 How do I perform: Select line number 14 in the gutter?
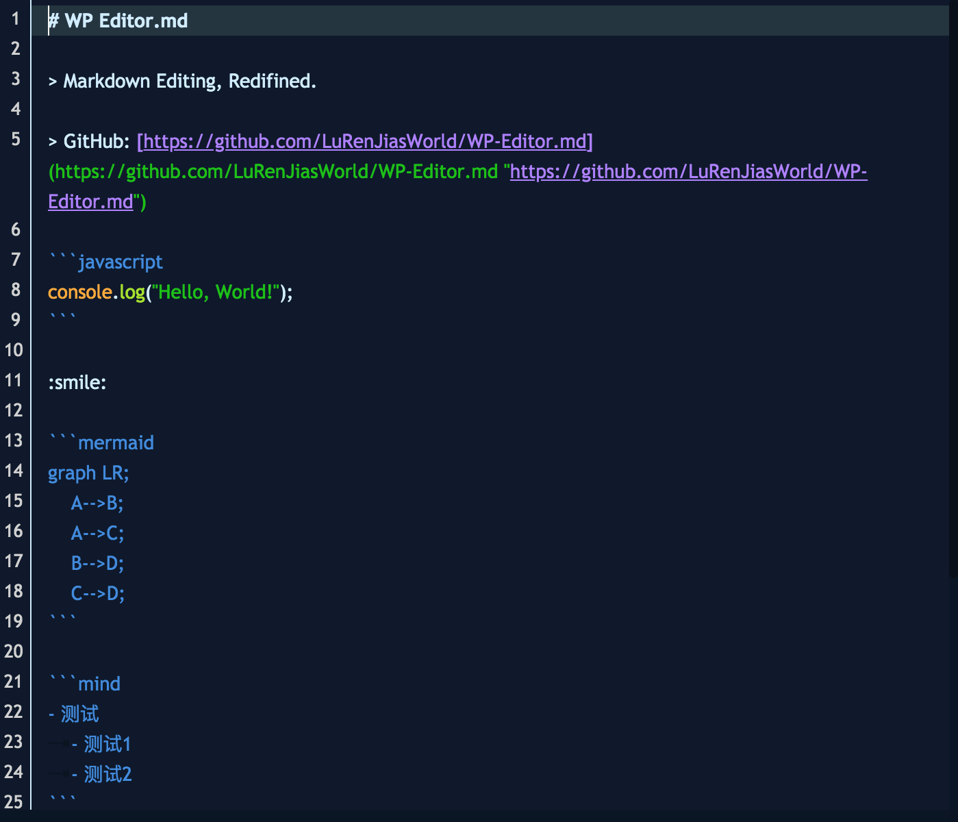[x=14, y=471]
